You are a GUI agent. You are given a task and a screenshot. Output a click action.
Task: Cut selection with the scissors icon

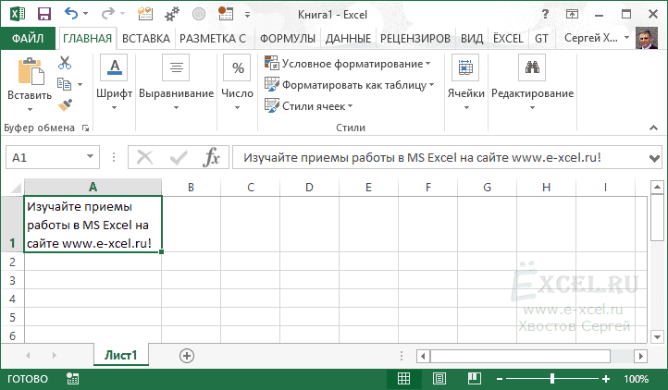coord(65,63)
